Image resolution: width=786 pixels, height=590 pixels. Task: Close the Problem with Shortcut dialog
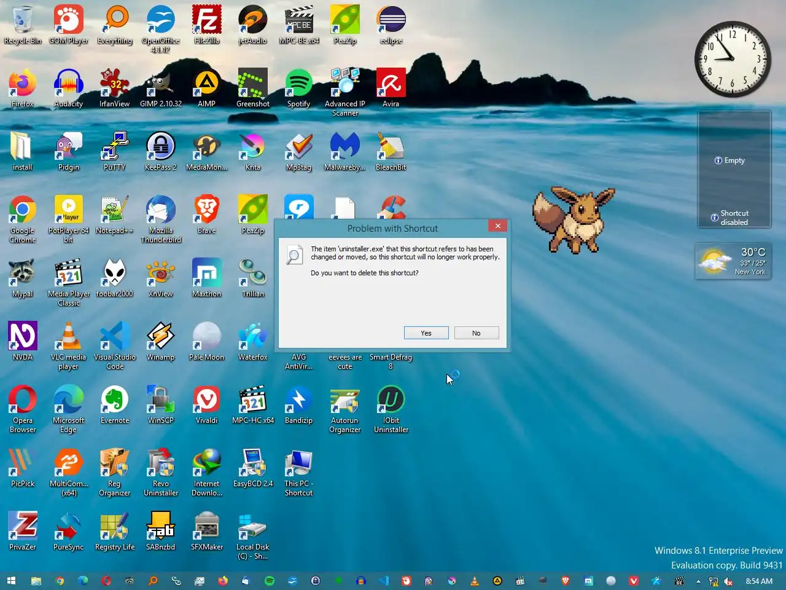tap(498, 226)
